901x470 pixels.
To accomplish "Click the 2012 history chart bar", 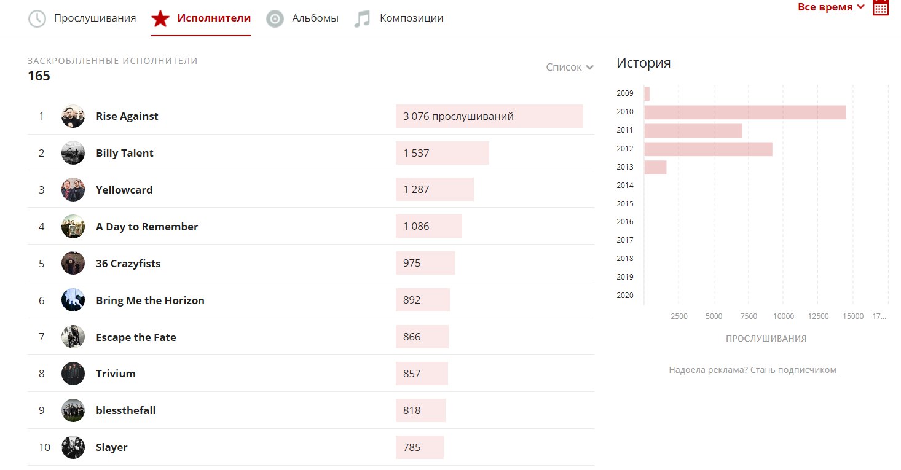I will point(709,149).
